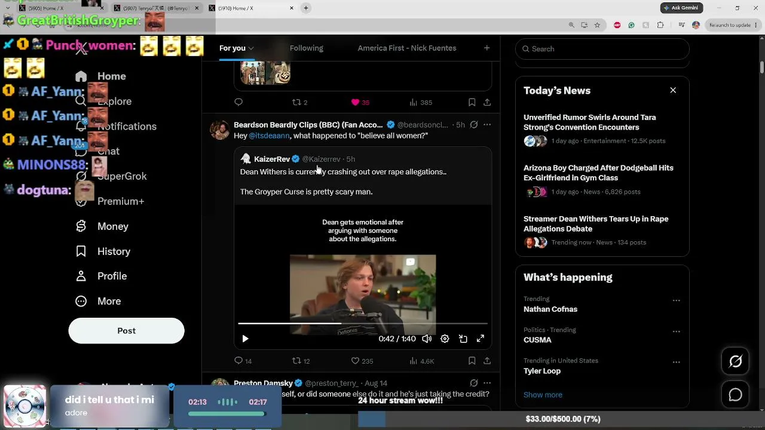This screenshot has width=765, height=430.
Task: Open the Home icon in X sidebar
Action: coord(81,76)
